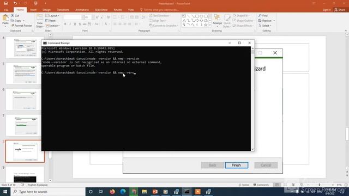This screenshot has width=349, height=196.
Task: Switch to the Design tab
Action: pos(46,10)
